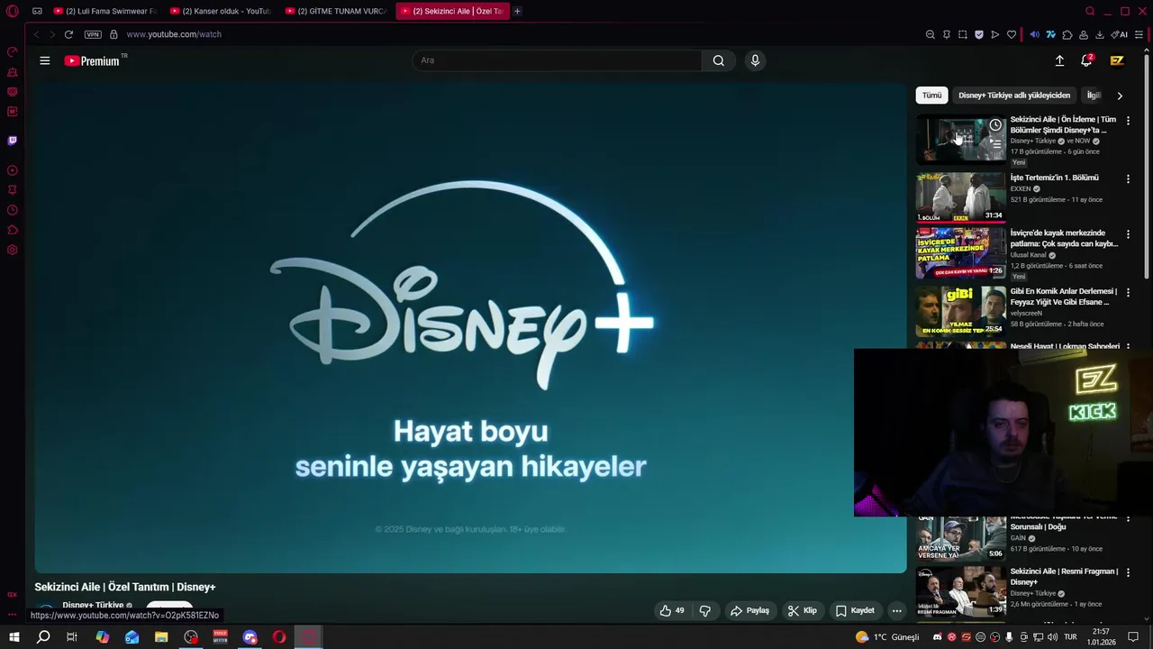Viewport: 1153px width, 649px height.
Task: Open YouTube notifications bell
Action: [1086, 60]
